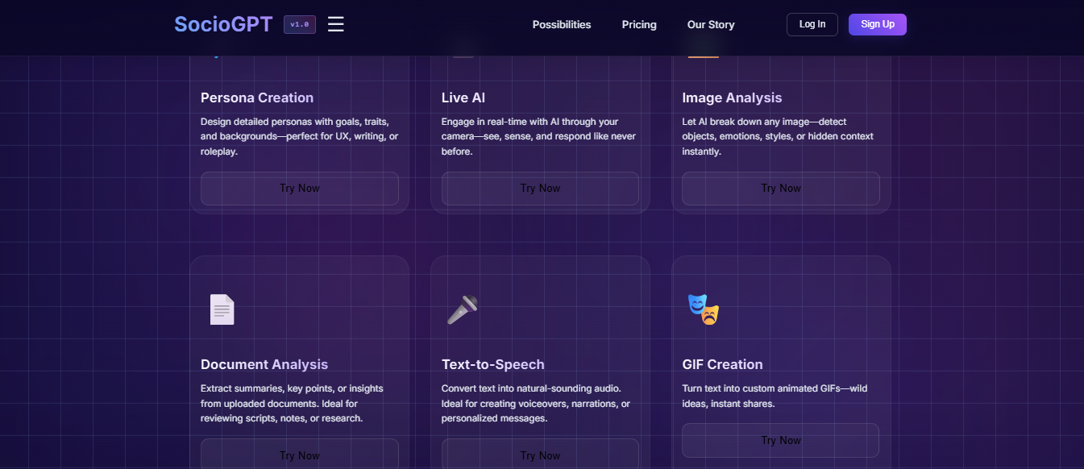The height and width of the screenshot is (469, 1084).
Task: Select the Image Analysis heading
Action: point(732,98)
